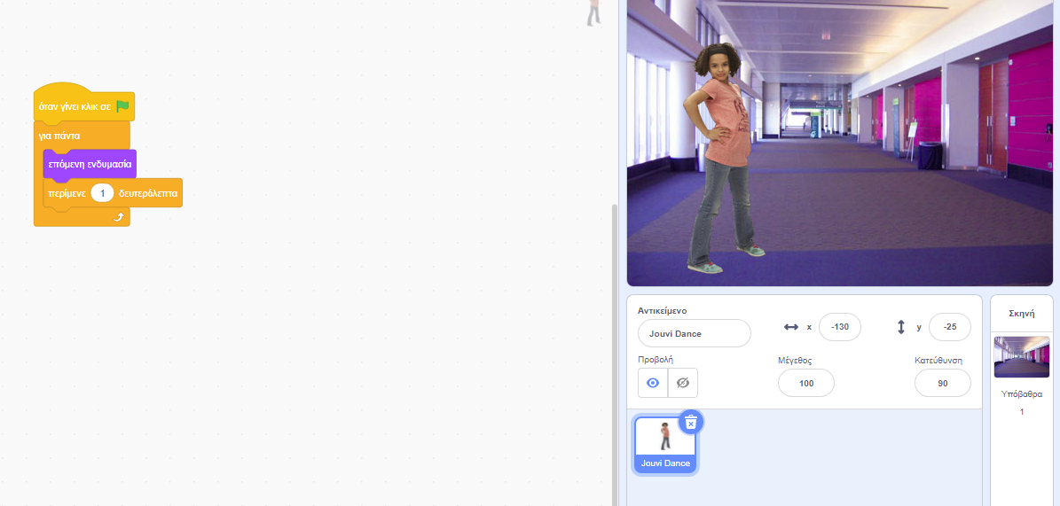Select the stage backdrop thumbnail under Σκηνή
The image size is (1060, 506).
click(1022, 357)
